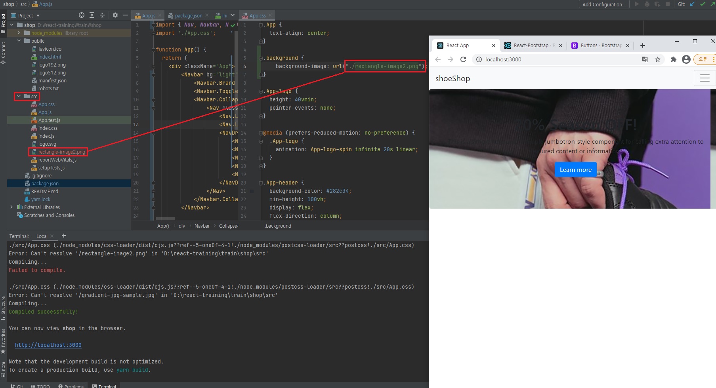This screenshot has height=388, width=716.
Task: Toggle the shoeShop navbar hamburger menu
Action: tap(705, 78)
